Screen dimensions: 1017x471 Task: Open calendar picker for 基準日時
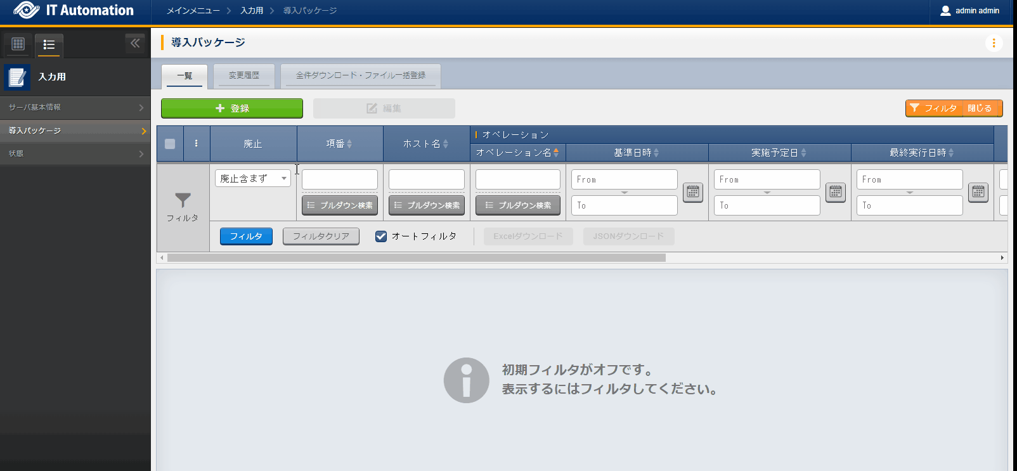(x=693, y=192)
